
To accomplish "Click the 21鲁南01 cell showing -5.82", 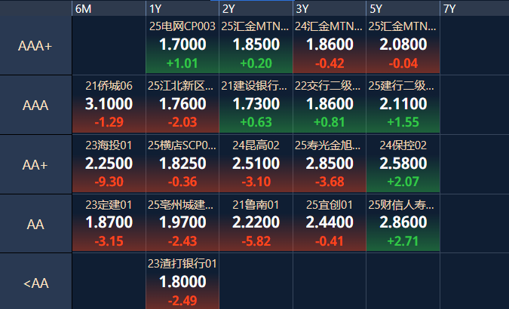I will [256, 223].
